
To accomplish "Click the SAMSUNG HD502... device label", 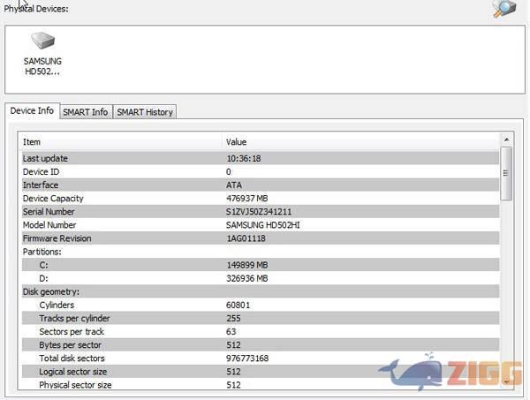I will click(x=42, y=66).
